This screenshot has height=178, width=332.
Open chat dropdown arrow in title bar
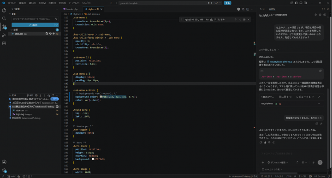tap(220, 3)
